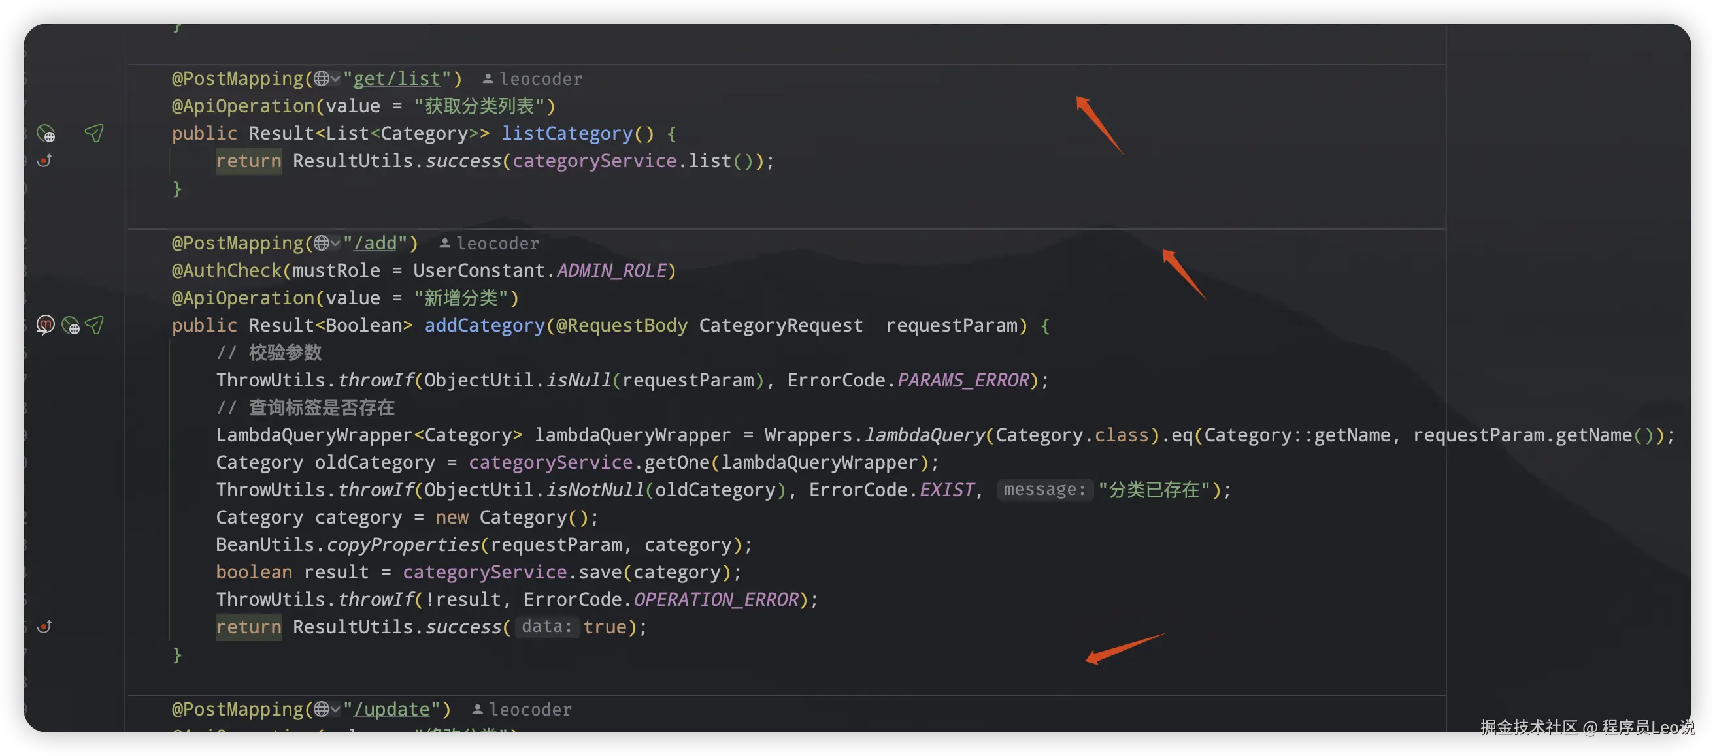This screenshot has height=756, width=1715.
Task: Click leocoder author hint next to get/list
Action: pos(541,79)
